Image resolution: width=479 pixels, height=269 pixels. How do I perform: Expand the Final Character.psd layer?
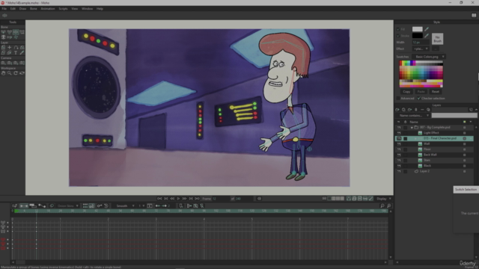click(415, 138)
